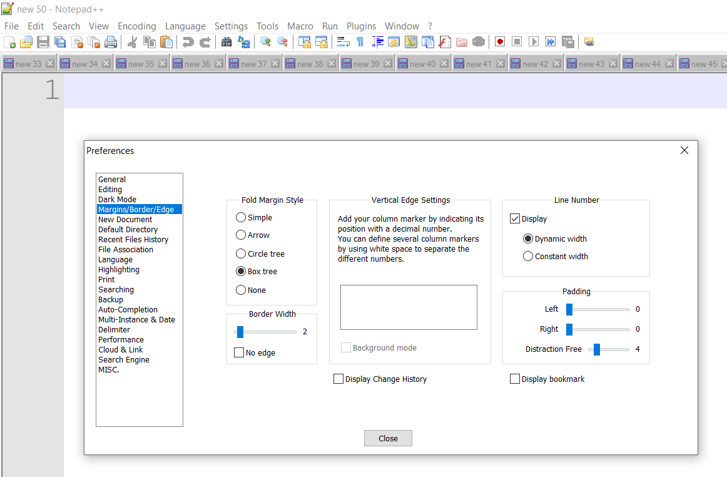
Task: Select the Simple fold margin style
Action: tap(241, 217)
